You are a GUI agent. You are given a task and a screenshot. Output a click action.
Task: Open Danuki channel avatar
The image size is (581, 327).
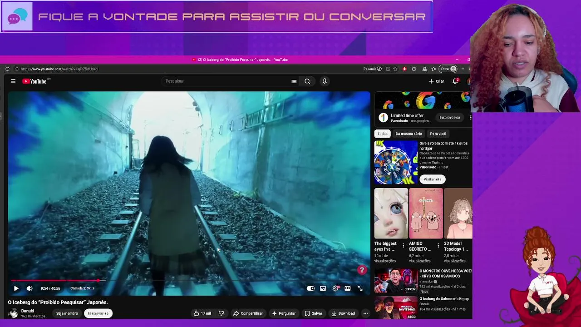click(13, 313)
